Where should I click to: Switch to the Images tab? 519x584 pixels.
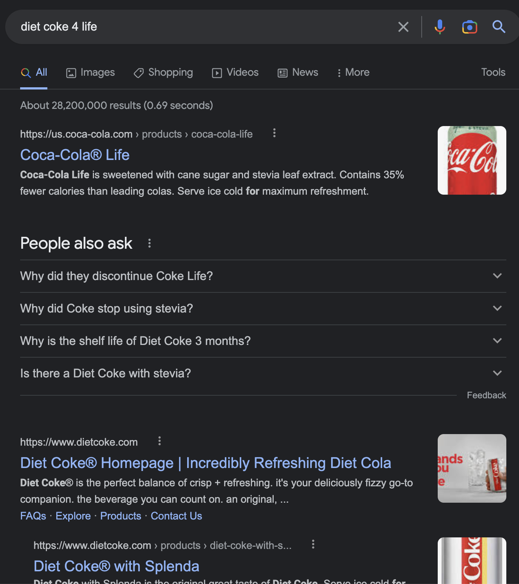[91, 72]
